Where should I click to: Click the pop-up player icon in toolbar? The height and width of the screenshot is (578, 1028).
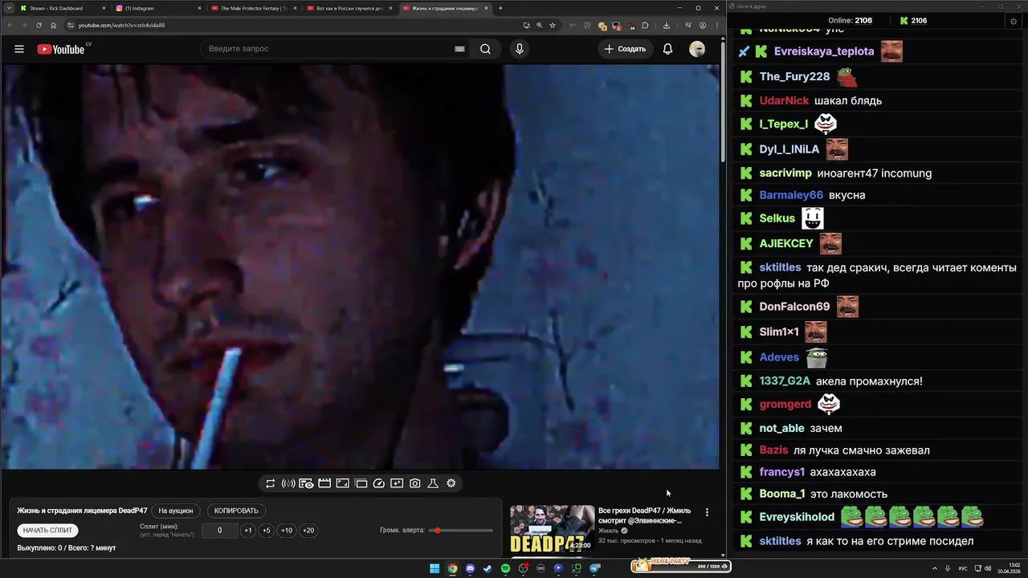342,483
